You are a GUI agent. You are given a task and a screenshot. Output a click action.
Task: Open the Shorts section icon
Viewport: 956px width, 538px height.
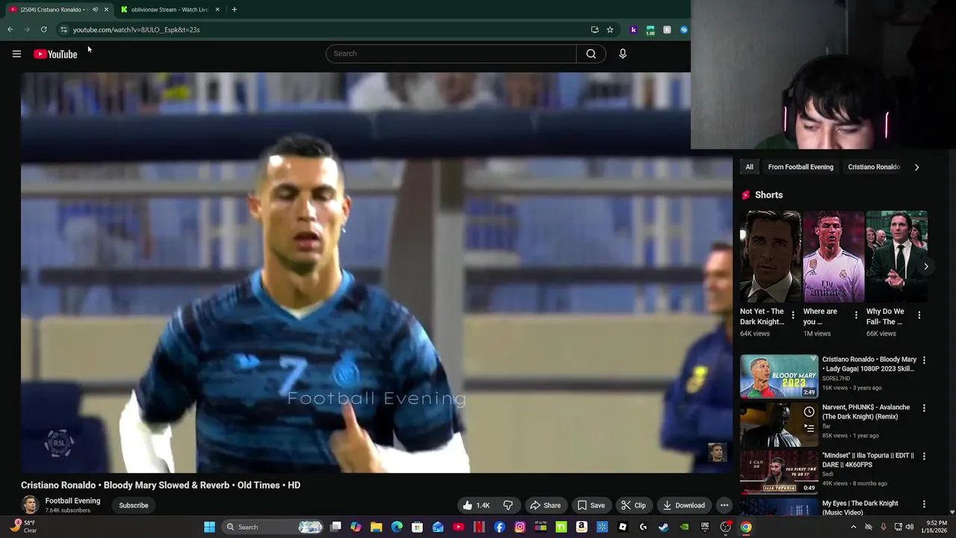click(745, 195)
